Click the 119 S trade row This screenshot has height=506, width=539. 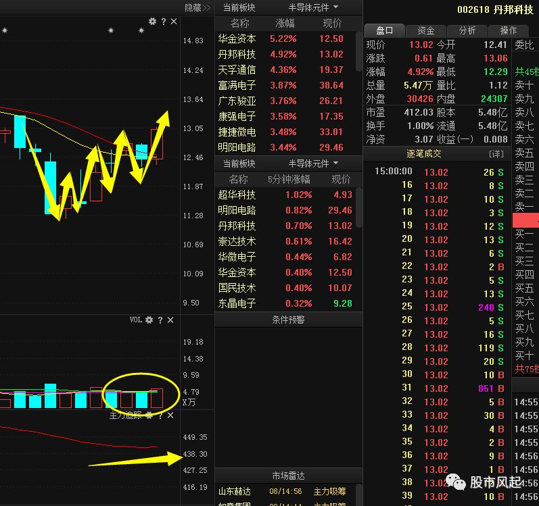click(438, 348)
